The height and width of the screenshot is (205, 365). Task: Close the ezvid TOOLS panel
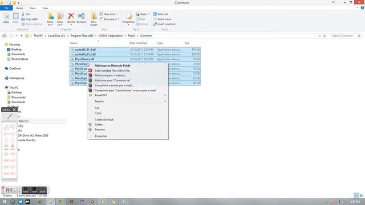14,109
